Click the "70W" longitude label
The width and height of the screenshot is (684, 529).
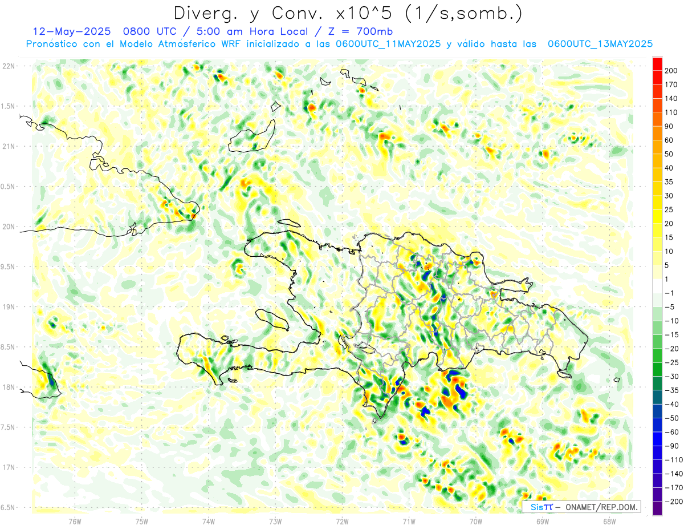[x=475, y=520]
